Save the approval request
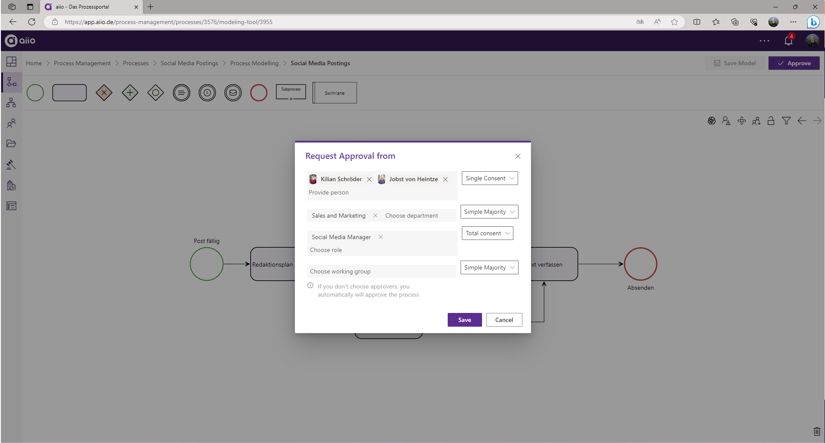Viewport: 825px width, 443px height. (x=464, y=319)
